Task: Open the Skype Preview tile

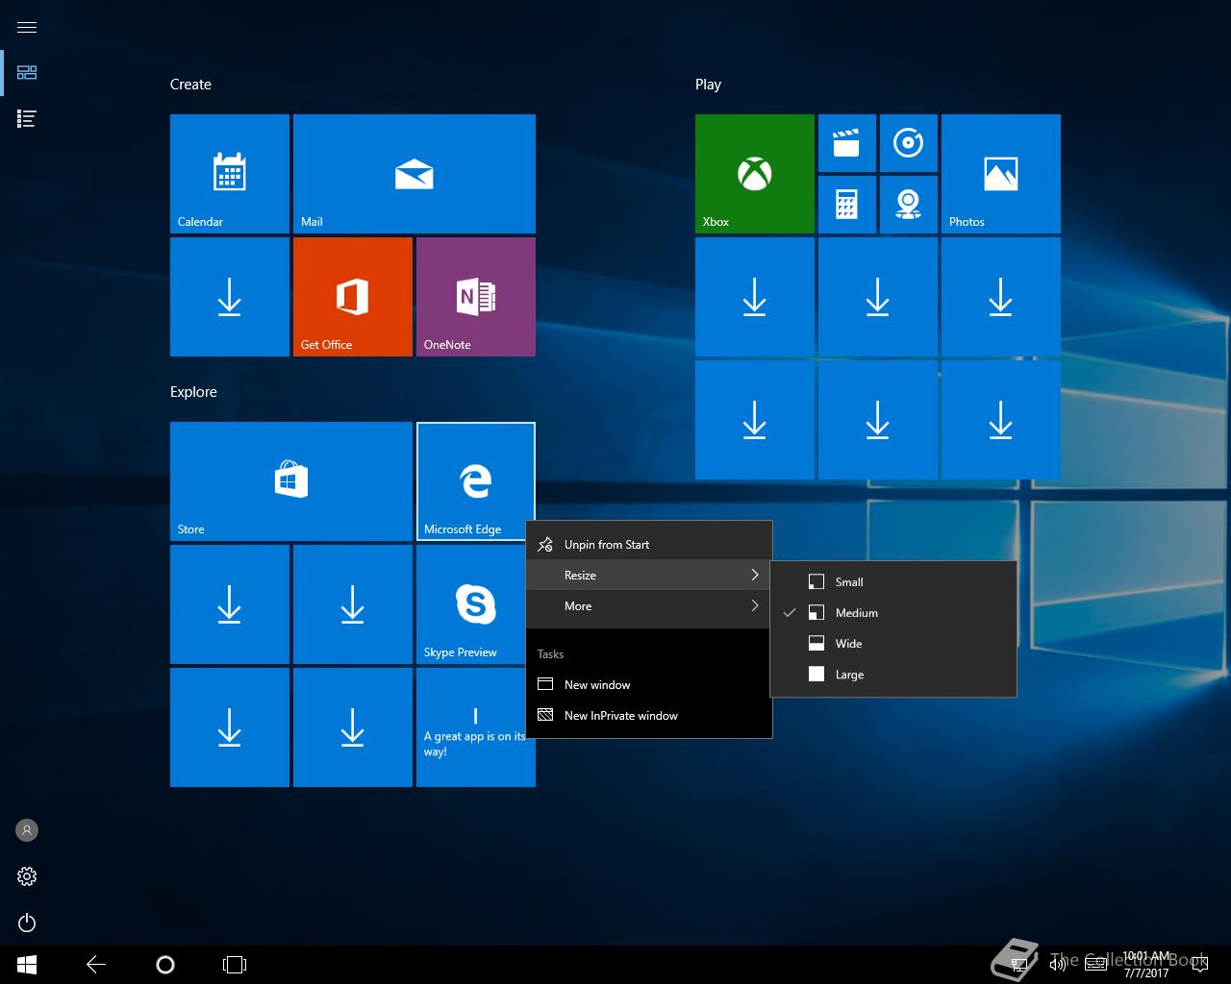Action: coord(476,604)
